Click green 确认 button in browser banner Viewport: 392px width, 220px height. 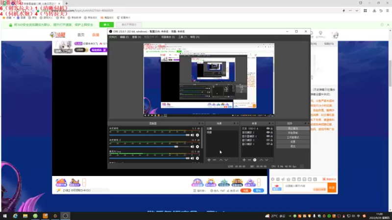coord(106,25)
